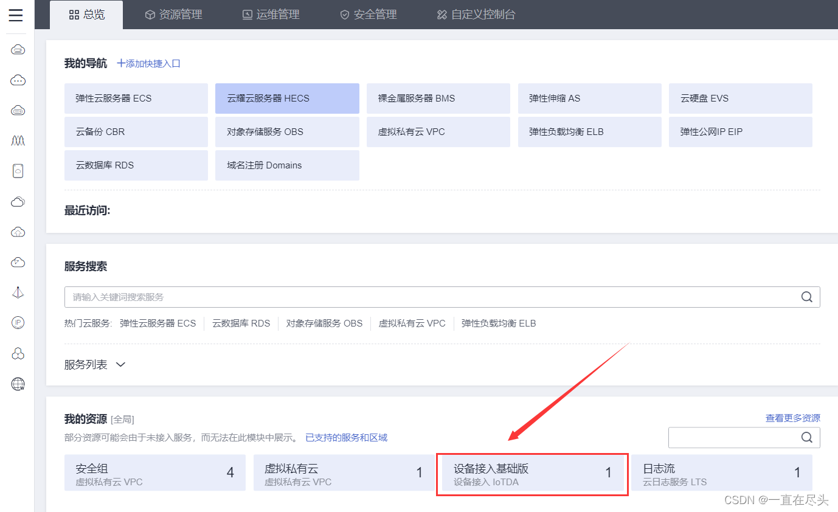
Task: Click the Domains globe sidebar icon
Action: point(18,384)
